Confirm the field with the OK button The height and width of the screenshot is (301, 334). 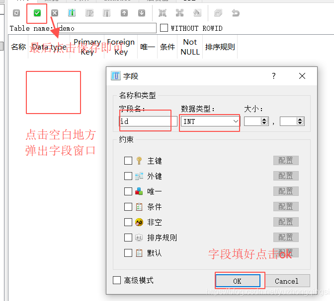238,281
